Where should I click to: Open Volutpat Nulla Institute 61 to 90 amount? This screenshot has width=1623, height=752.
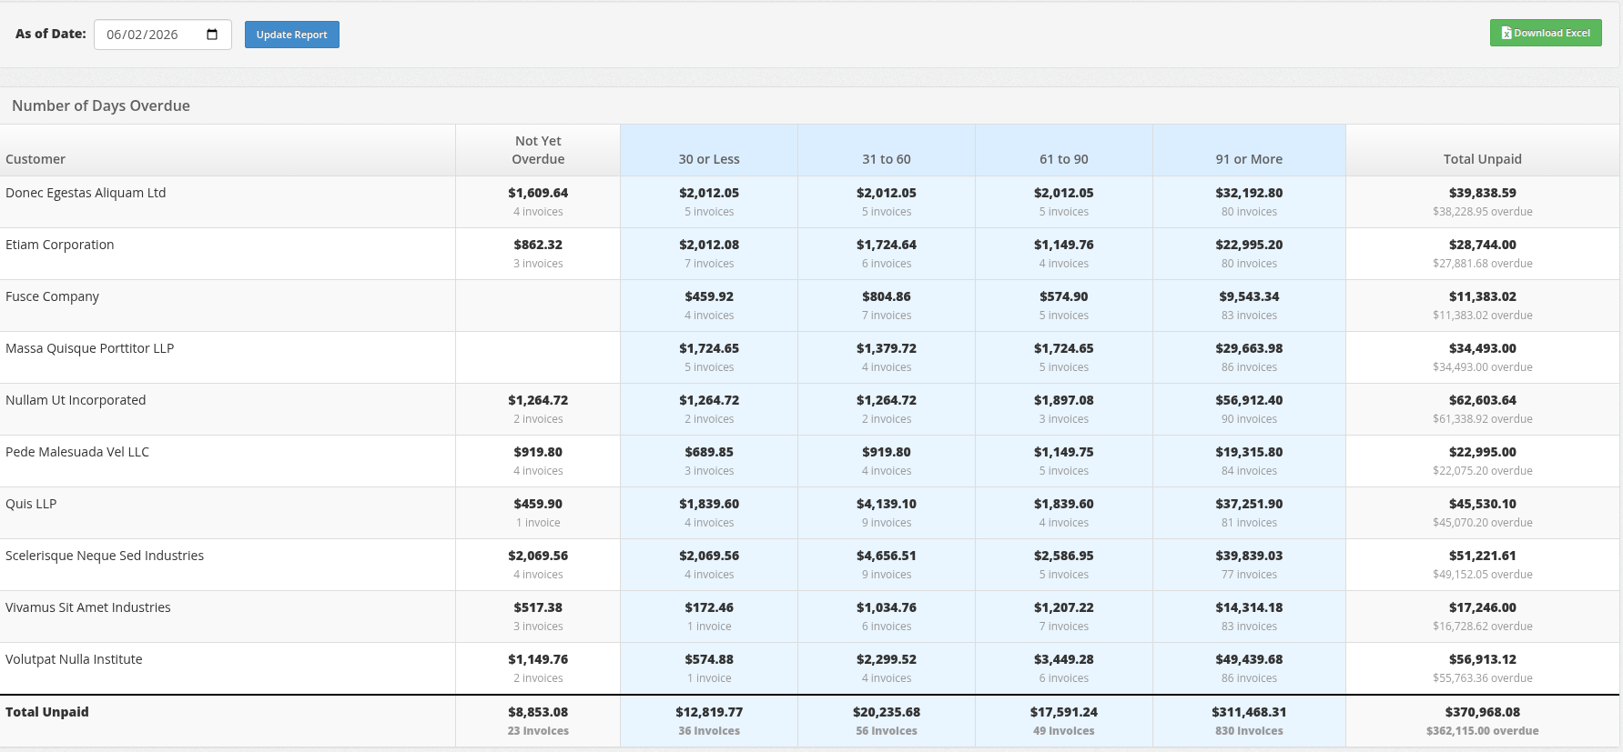tap(1063, 659)
